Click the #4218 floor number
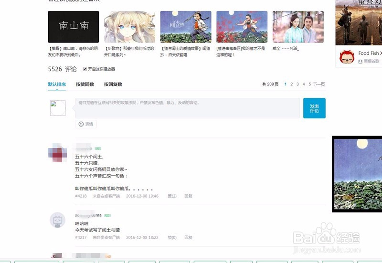Viewport: 382px width, 263px height. (x=81, y=196)
